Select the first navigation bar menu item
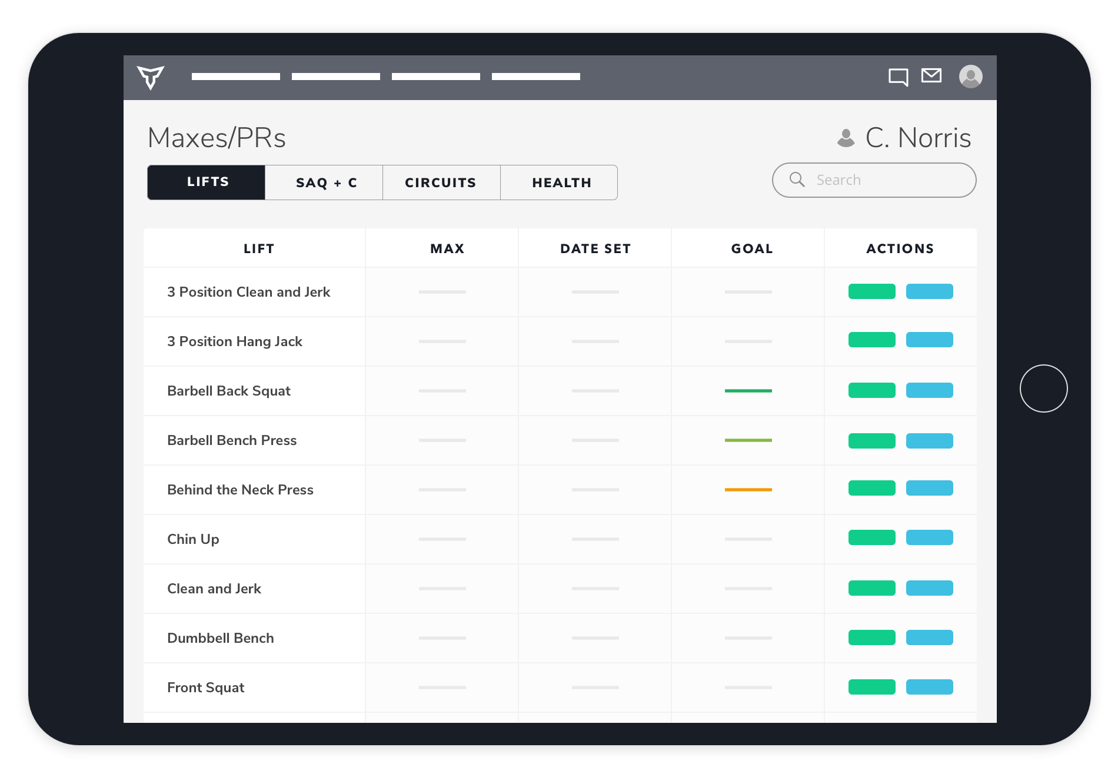 pyautogui.click(x=235, y=77)
